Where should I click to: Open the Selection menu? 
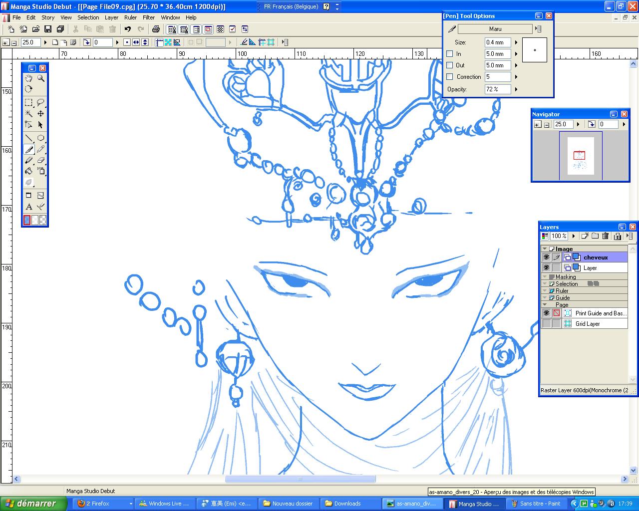click(x=88, y=17)
